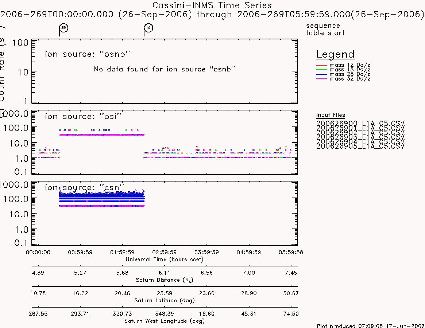
Task: Click the magenta mass 32 Da/z legend line
Action: point(322,79)
